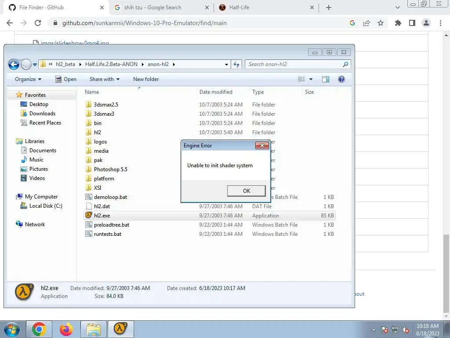Open the address bar history dropdown
The width and height of the screenshot is (450, 338).
226,64
